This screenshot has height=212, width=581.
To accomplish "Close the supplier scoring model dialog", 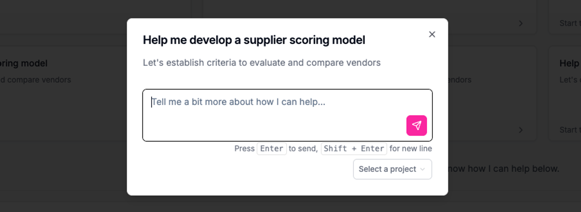I will click(432, 34).
